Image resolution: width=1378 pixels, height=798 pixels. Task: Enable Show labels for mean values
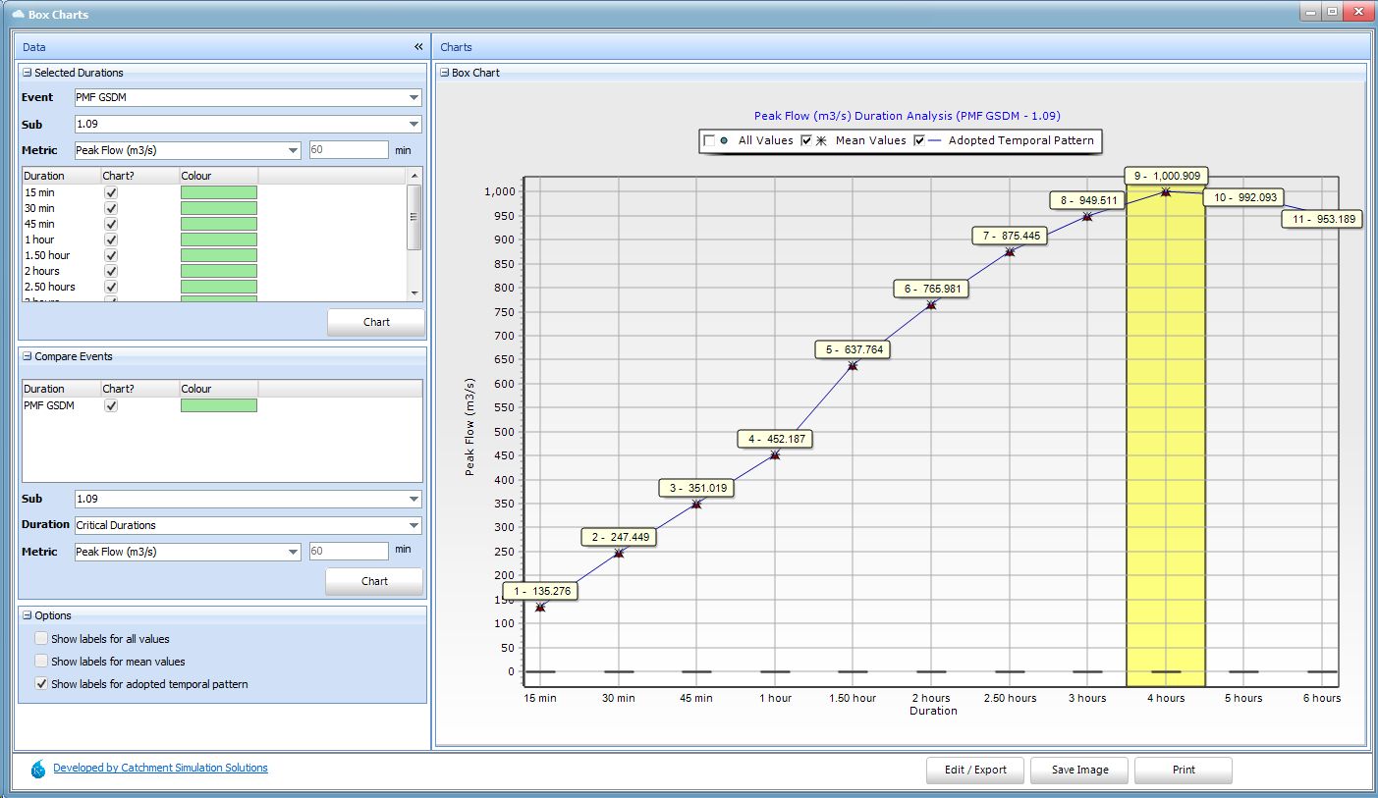coord(41,662)
